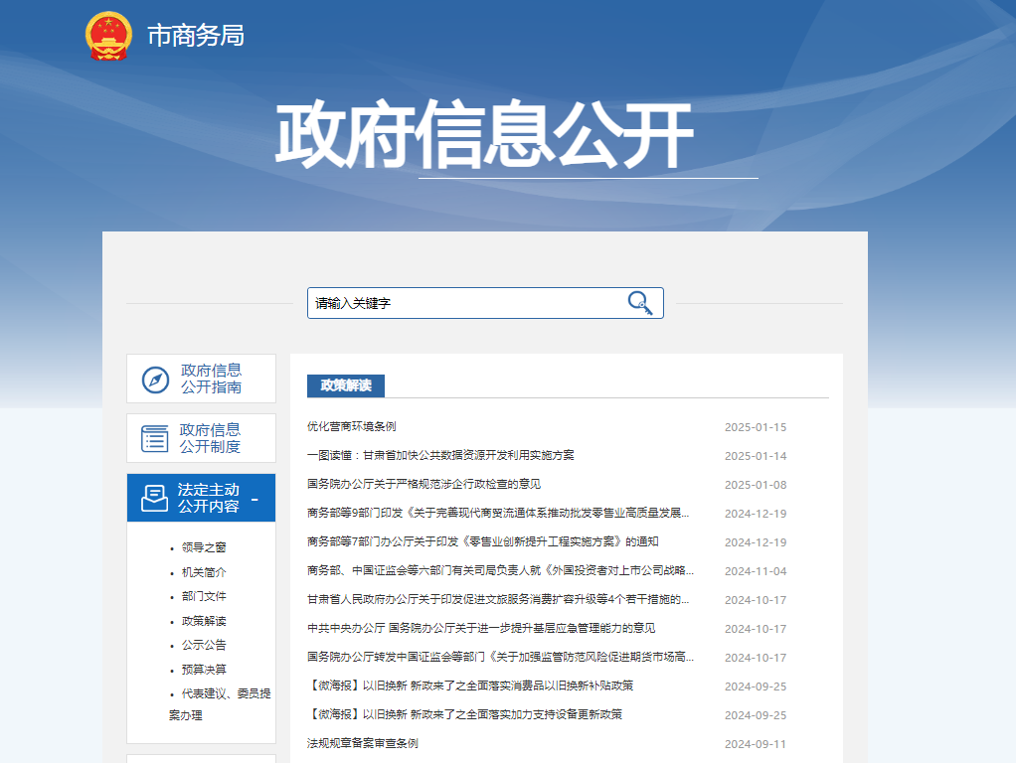
Task: Open the 法规规章备案审查条例 article
Action: pos(363,744)
